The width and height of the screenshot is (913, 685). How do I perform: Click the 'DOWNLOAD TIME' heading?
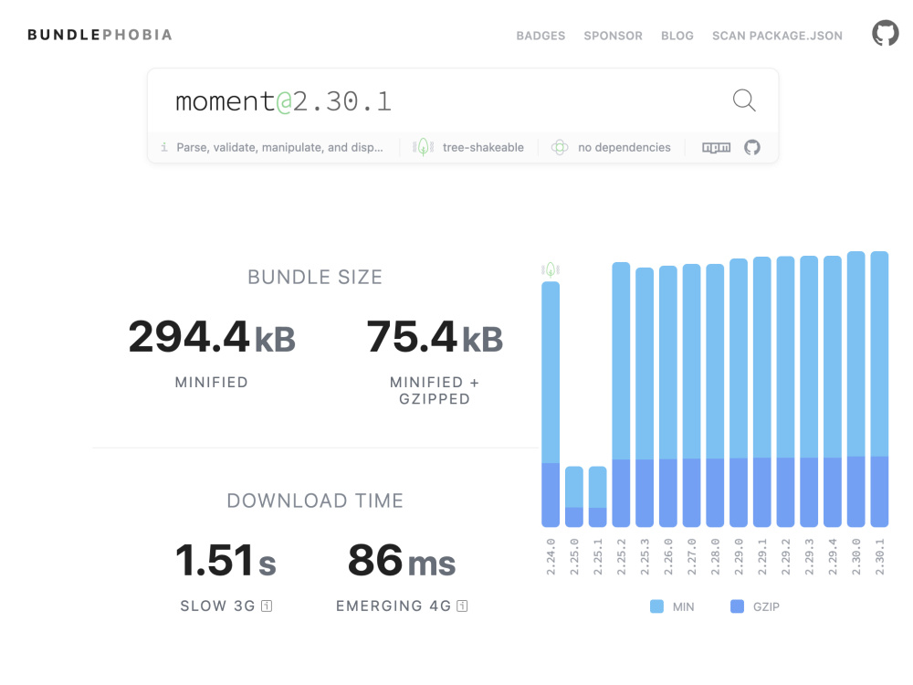click(x=315, y=501)
